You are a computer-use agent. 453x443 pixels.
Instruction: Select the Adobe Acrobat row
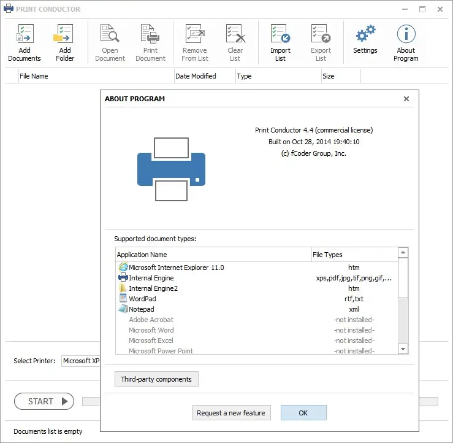click(257, 320)
